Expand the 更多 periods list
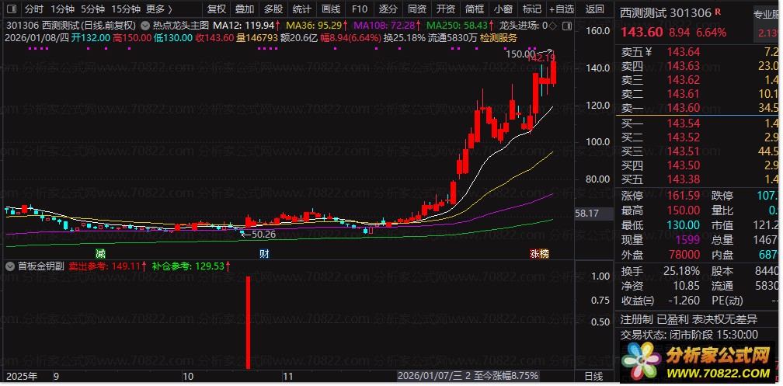The width and height of the screenshot is (783, 386). click(159, 9)
